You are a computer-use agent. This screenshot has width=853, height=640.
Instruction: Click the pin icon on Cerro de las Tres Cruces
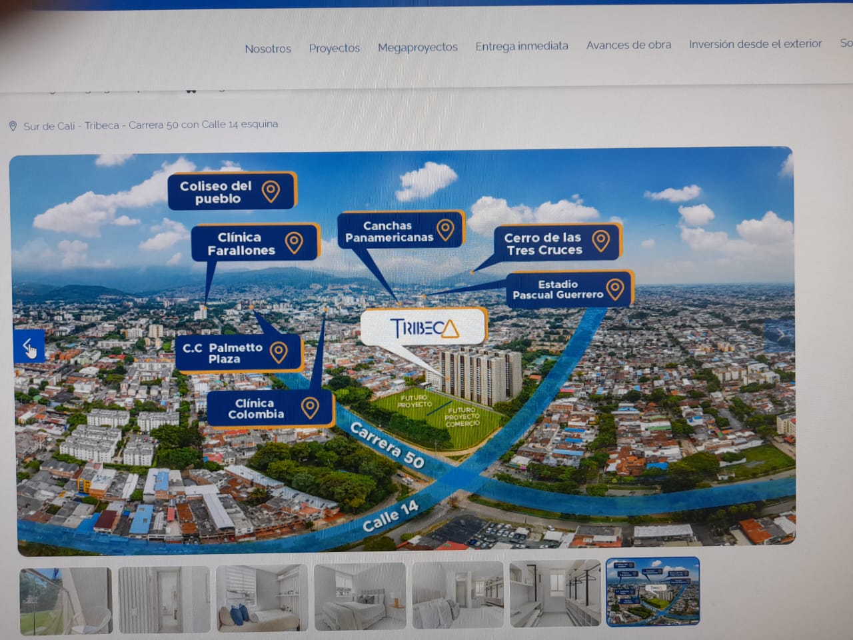600,241
